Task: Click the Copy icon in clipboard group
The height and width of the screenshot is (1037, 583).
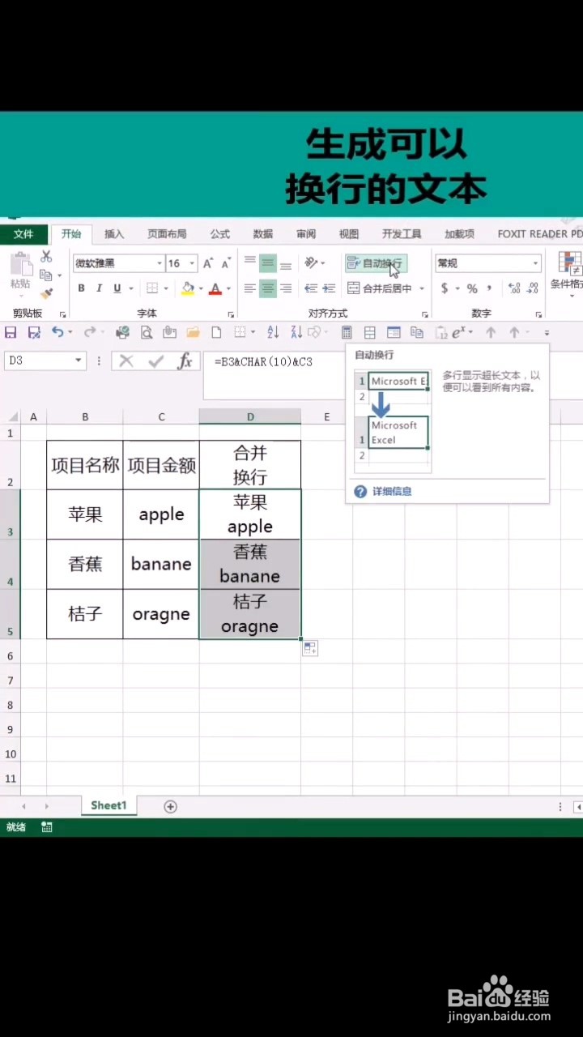Action: [46, 275]
